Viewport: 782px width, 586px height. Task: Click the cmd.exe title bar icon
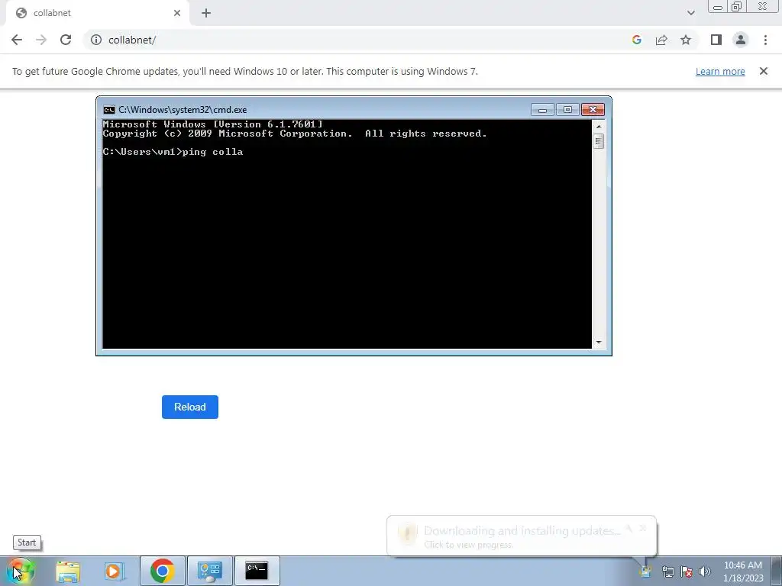[108, 110]
